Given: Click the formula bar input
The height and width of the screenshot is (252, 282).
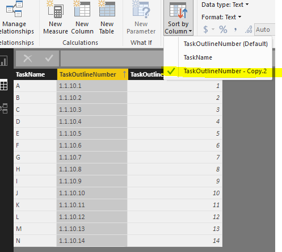Looking at the screenshot, I should [112, 58].
